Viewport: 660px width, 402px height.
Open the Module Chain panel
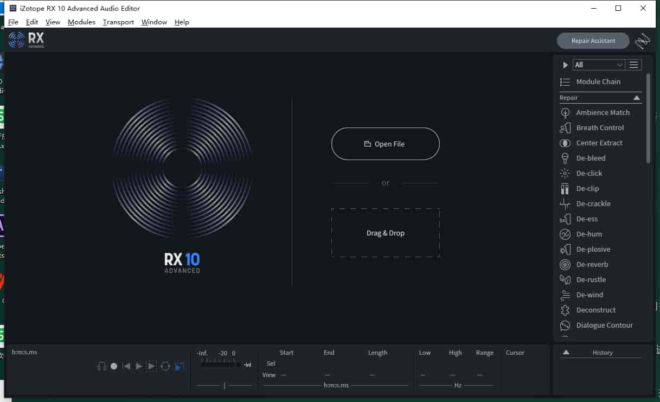pos(599,81)
